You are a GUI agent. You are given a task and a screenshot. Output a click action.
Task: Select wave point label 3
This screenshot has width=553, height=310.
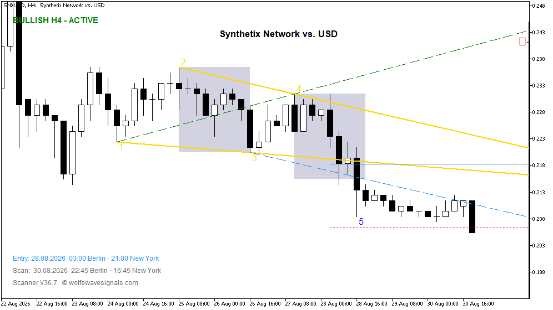[255, 157]
